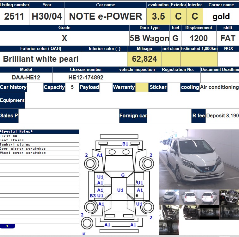Viewport: 239px width, 237px height.
Task: Click the Equipment label
Action: (x=12, y=100)
